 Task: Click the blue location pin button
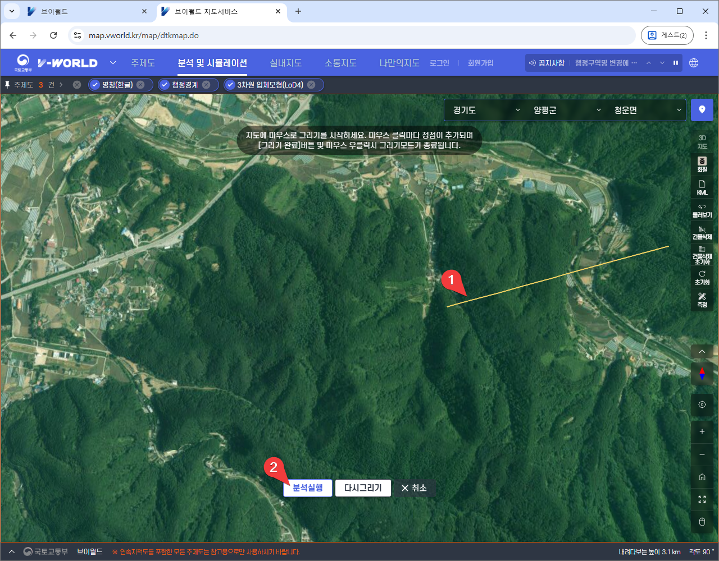[702, 110]
